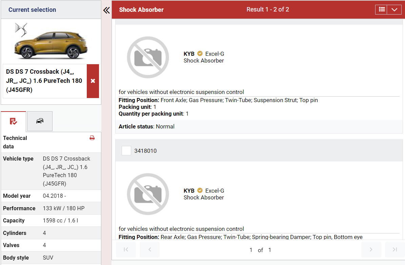
Task: Click the KYB verified badge on article 3418010
Action: [200, 190]
